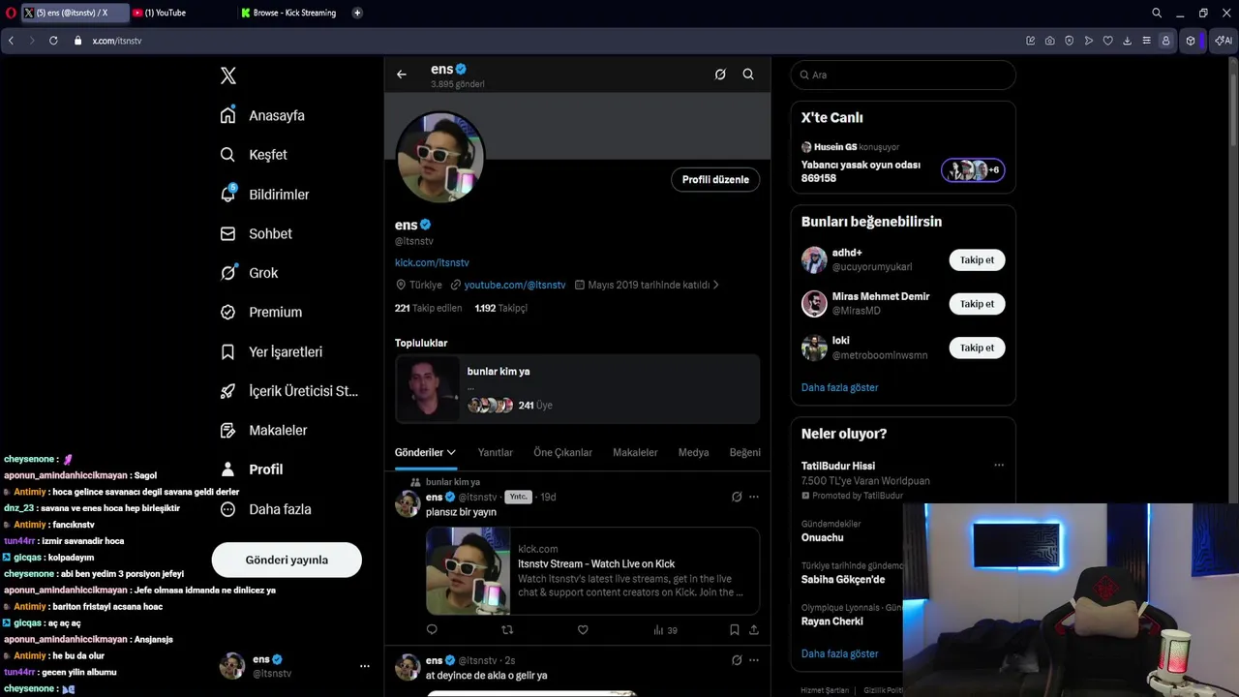Screen dimensions: 1239x697
Task: Switch to the Medya tab
Action: click(x=693, y=452)
